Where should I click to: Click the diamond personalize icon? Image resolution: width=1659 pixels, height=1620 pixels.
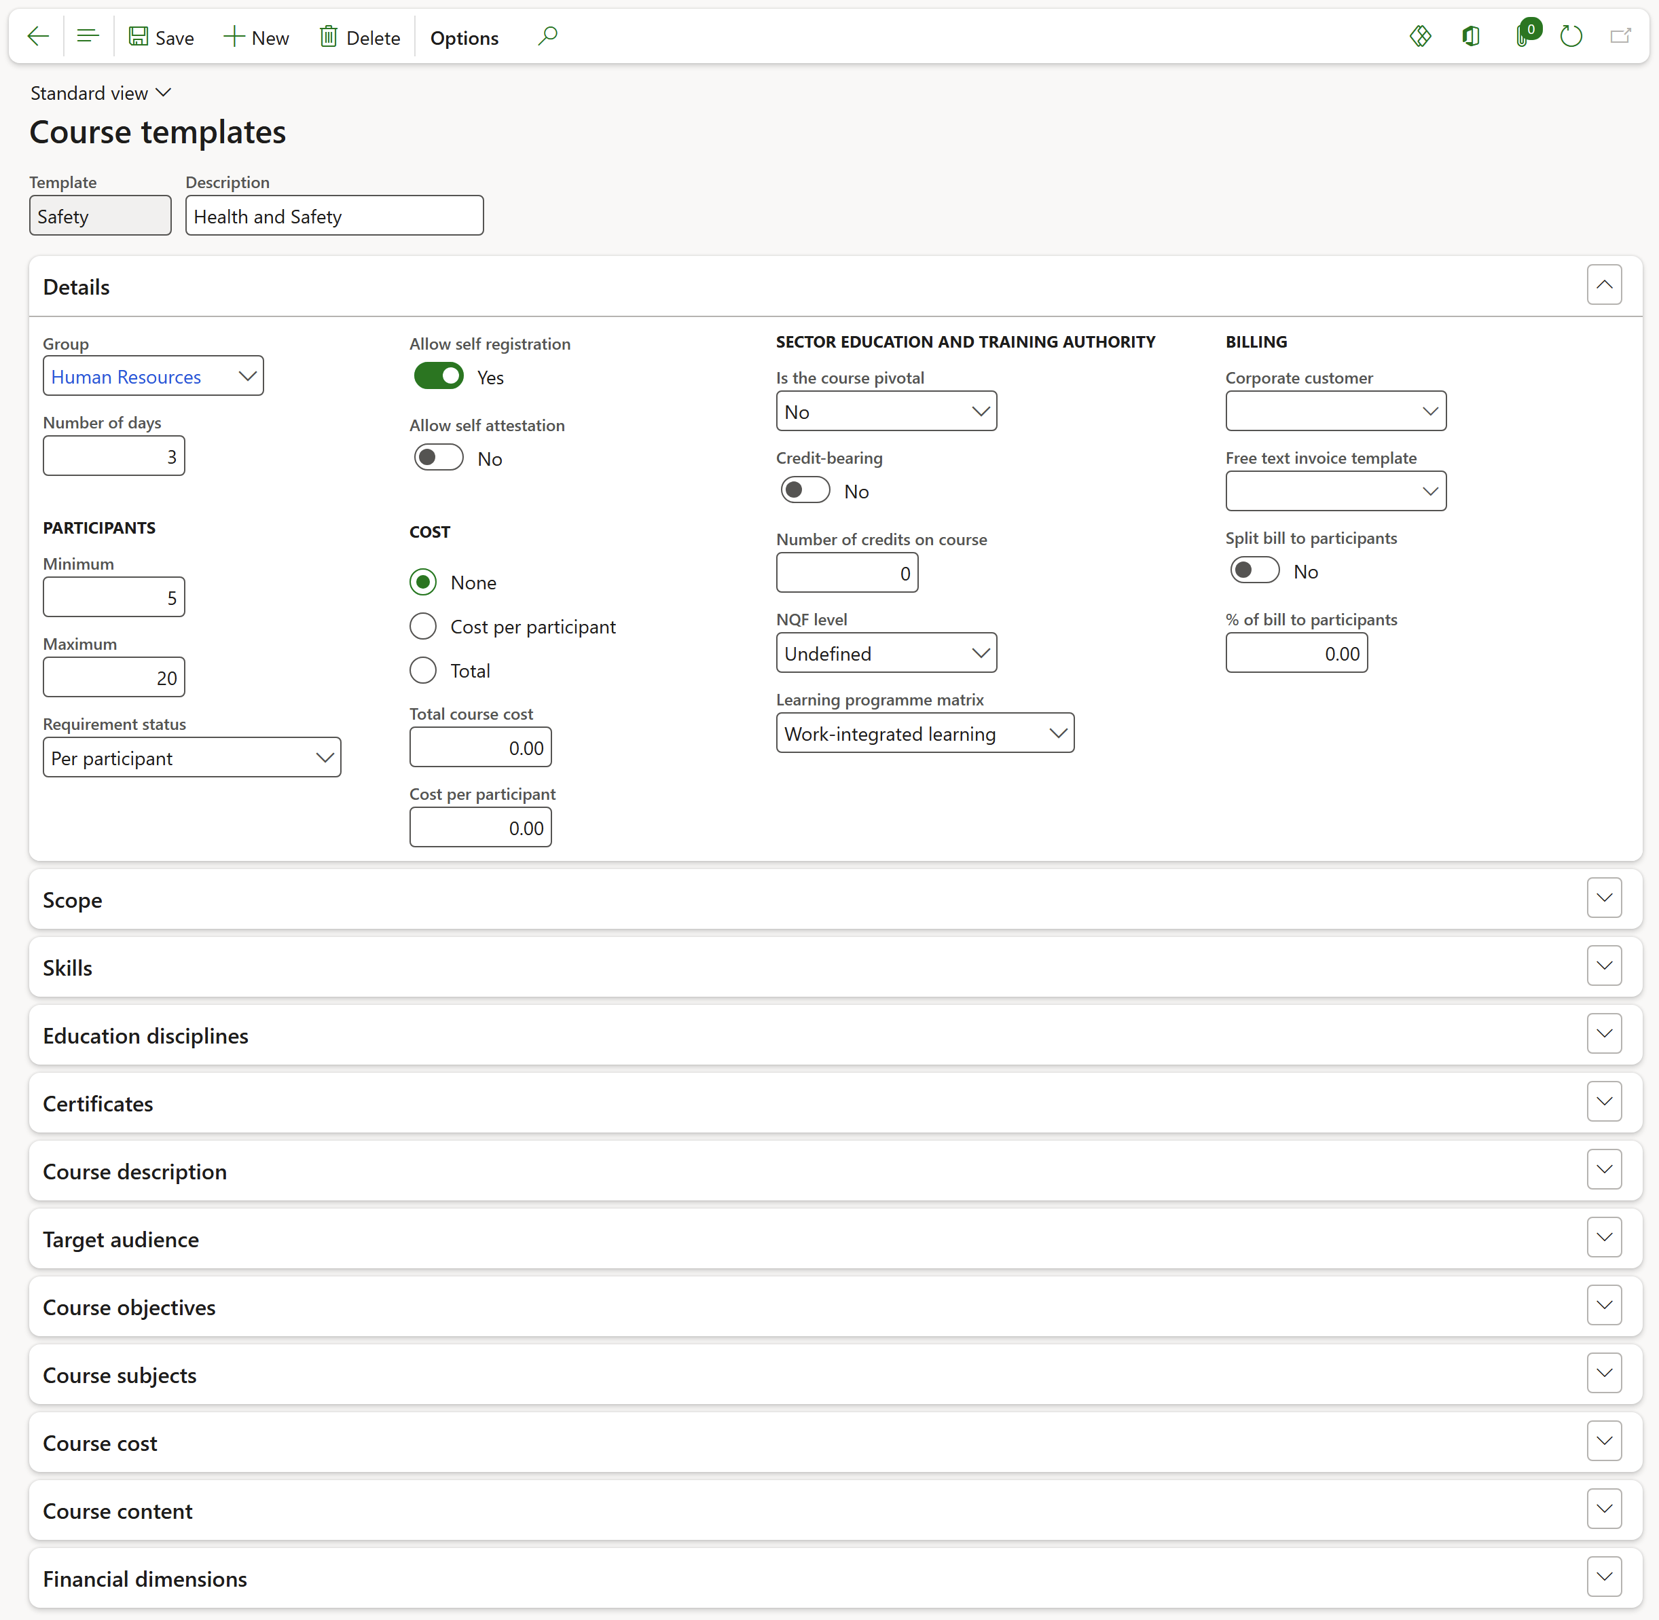(x=1420, y=37)
